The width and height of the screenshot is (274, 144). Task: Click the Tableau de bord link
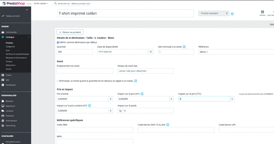point(13,16)
